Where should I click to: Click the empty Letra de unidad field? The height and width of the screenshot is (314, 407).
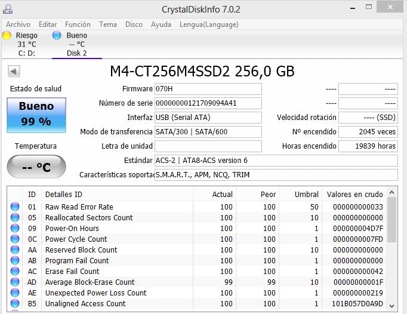[x=208, y=146]
